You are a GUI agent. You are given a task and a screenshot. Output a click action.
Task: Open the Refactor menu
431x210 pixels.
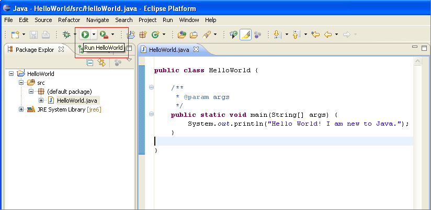[x=69, y=20]
